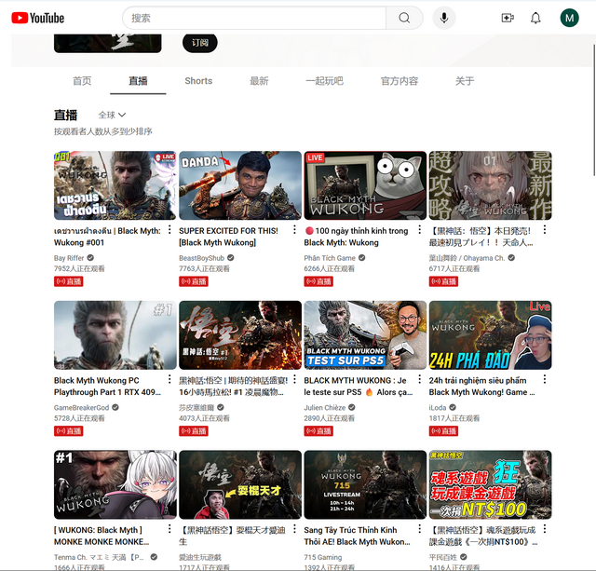Open title SUPER EXCITED FOR THIS!
This screenshot has width=596, height=571.
click(x=228, y=237)
